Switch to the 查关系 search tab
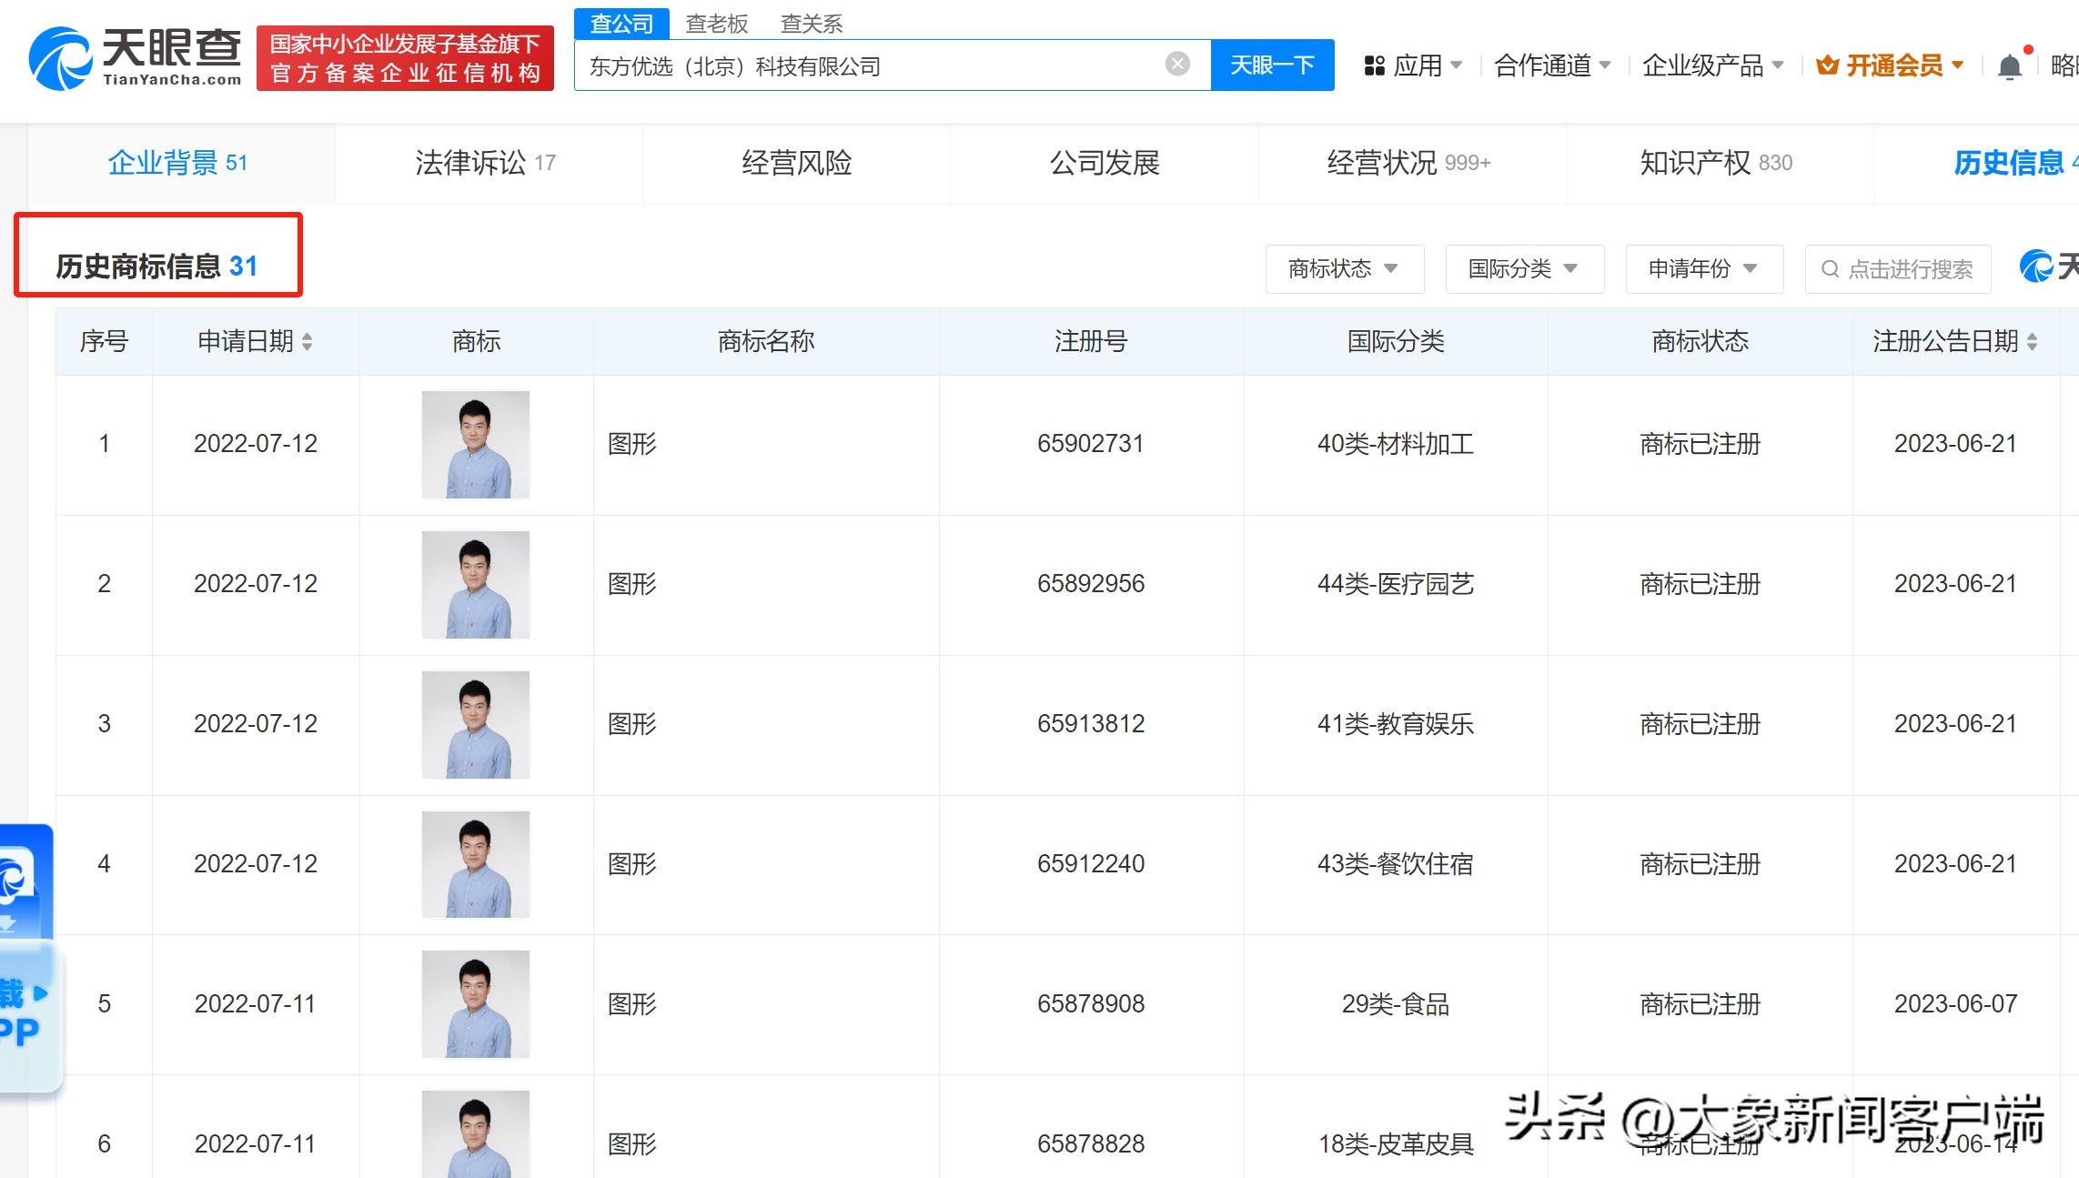Viewport: 2079px width, 1178px height. point(812,24)
